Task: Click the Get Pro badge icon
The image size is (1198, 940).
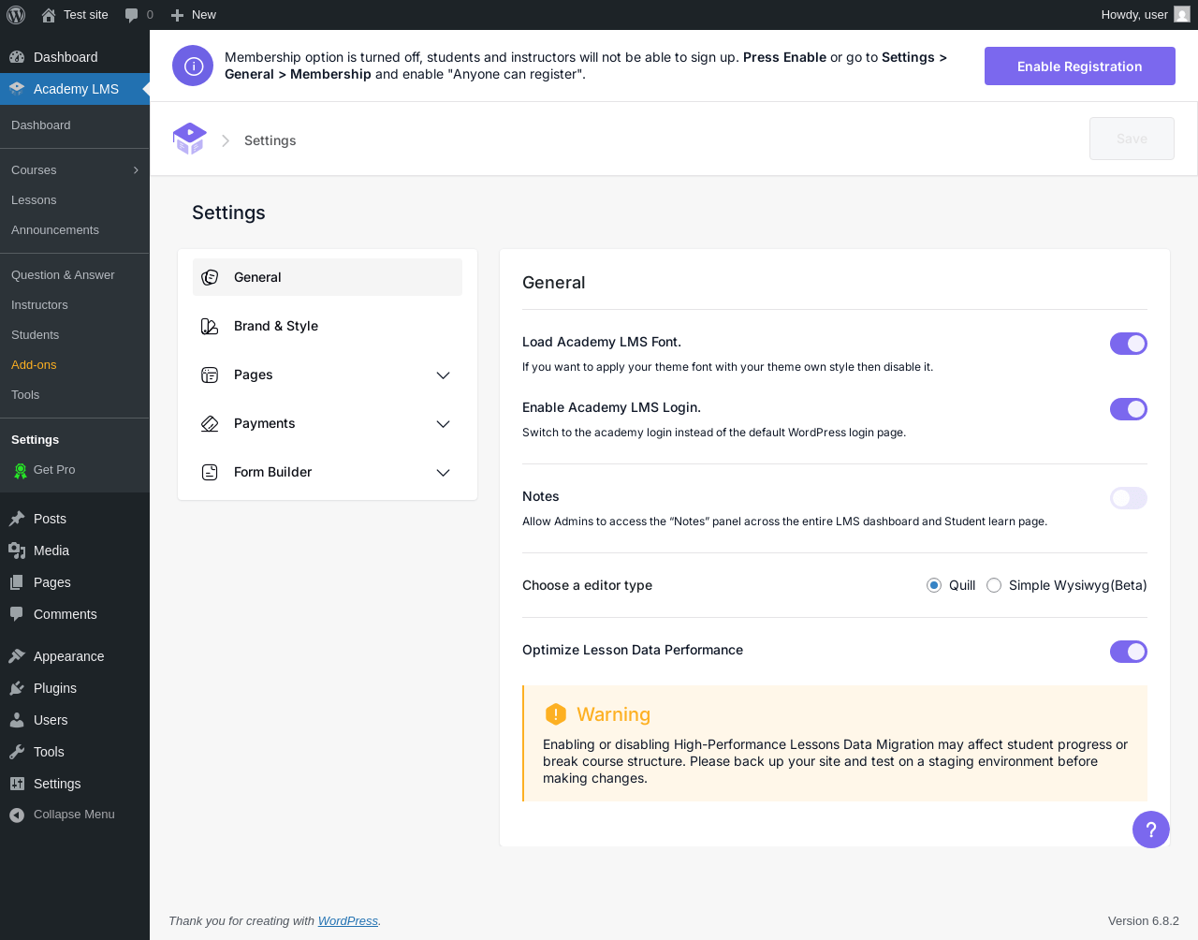Action: (20, 470)
